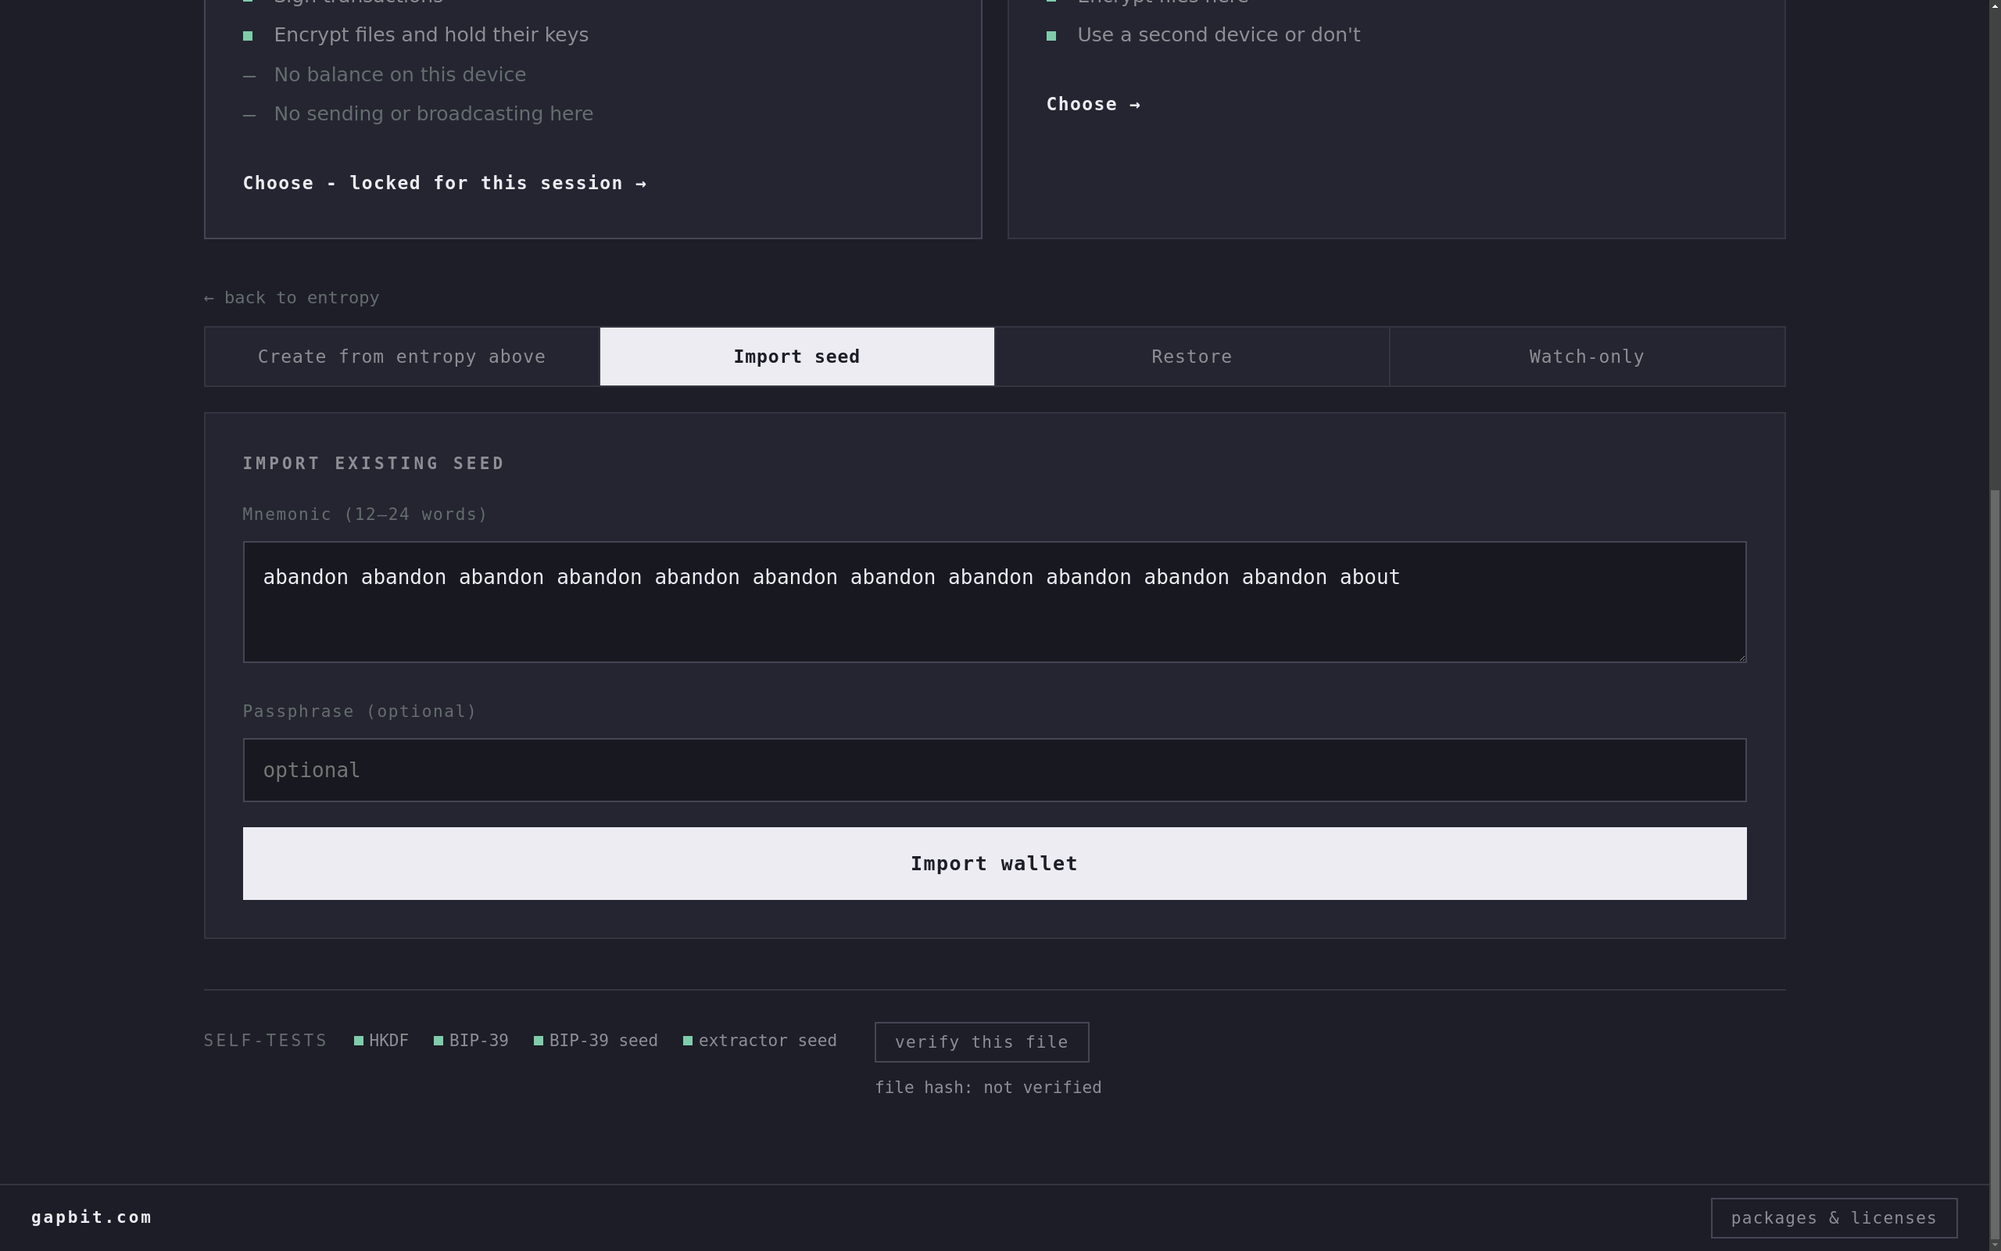Click green bullet beside 'Use a second device'
Viewport: 2001px width, 1251px height.
(x=1051, y=36)
